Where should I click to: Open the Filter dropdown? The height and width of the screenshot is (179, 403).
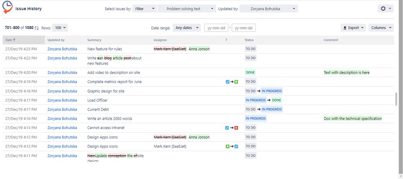click(x=144, y=9)
